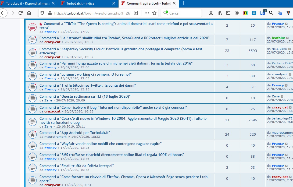Image resolution: width=293 pixels, height=187 pixels.
Task: Open scie chimiche bufala topic
Action: 116,63
